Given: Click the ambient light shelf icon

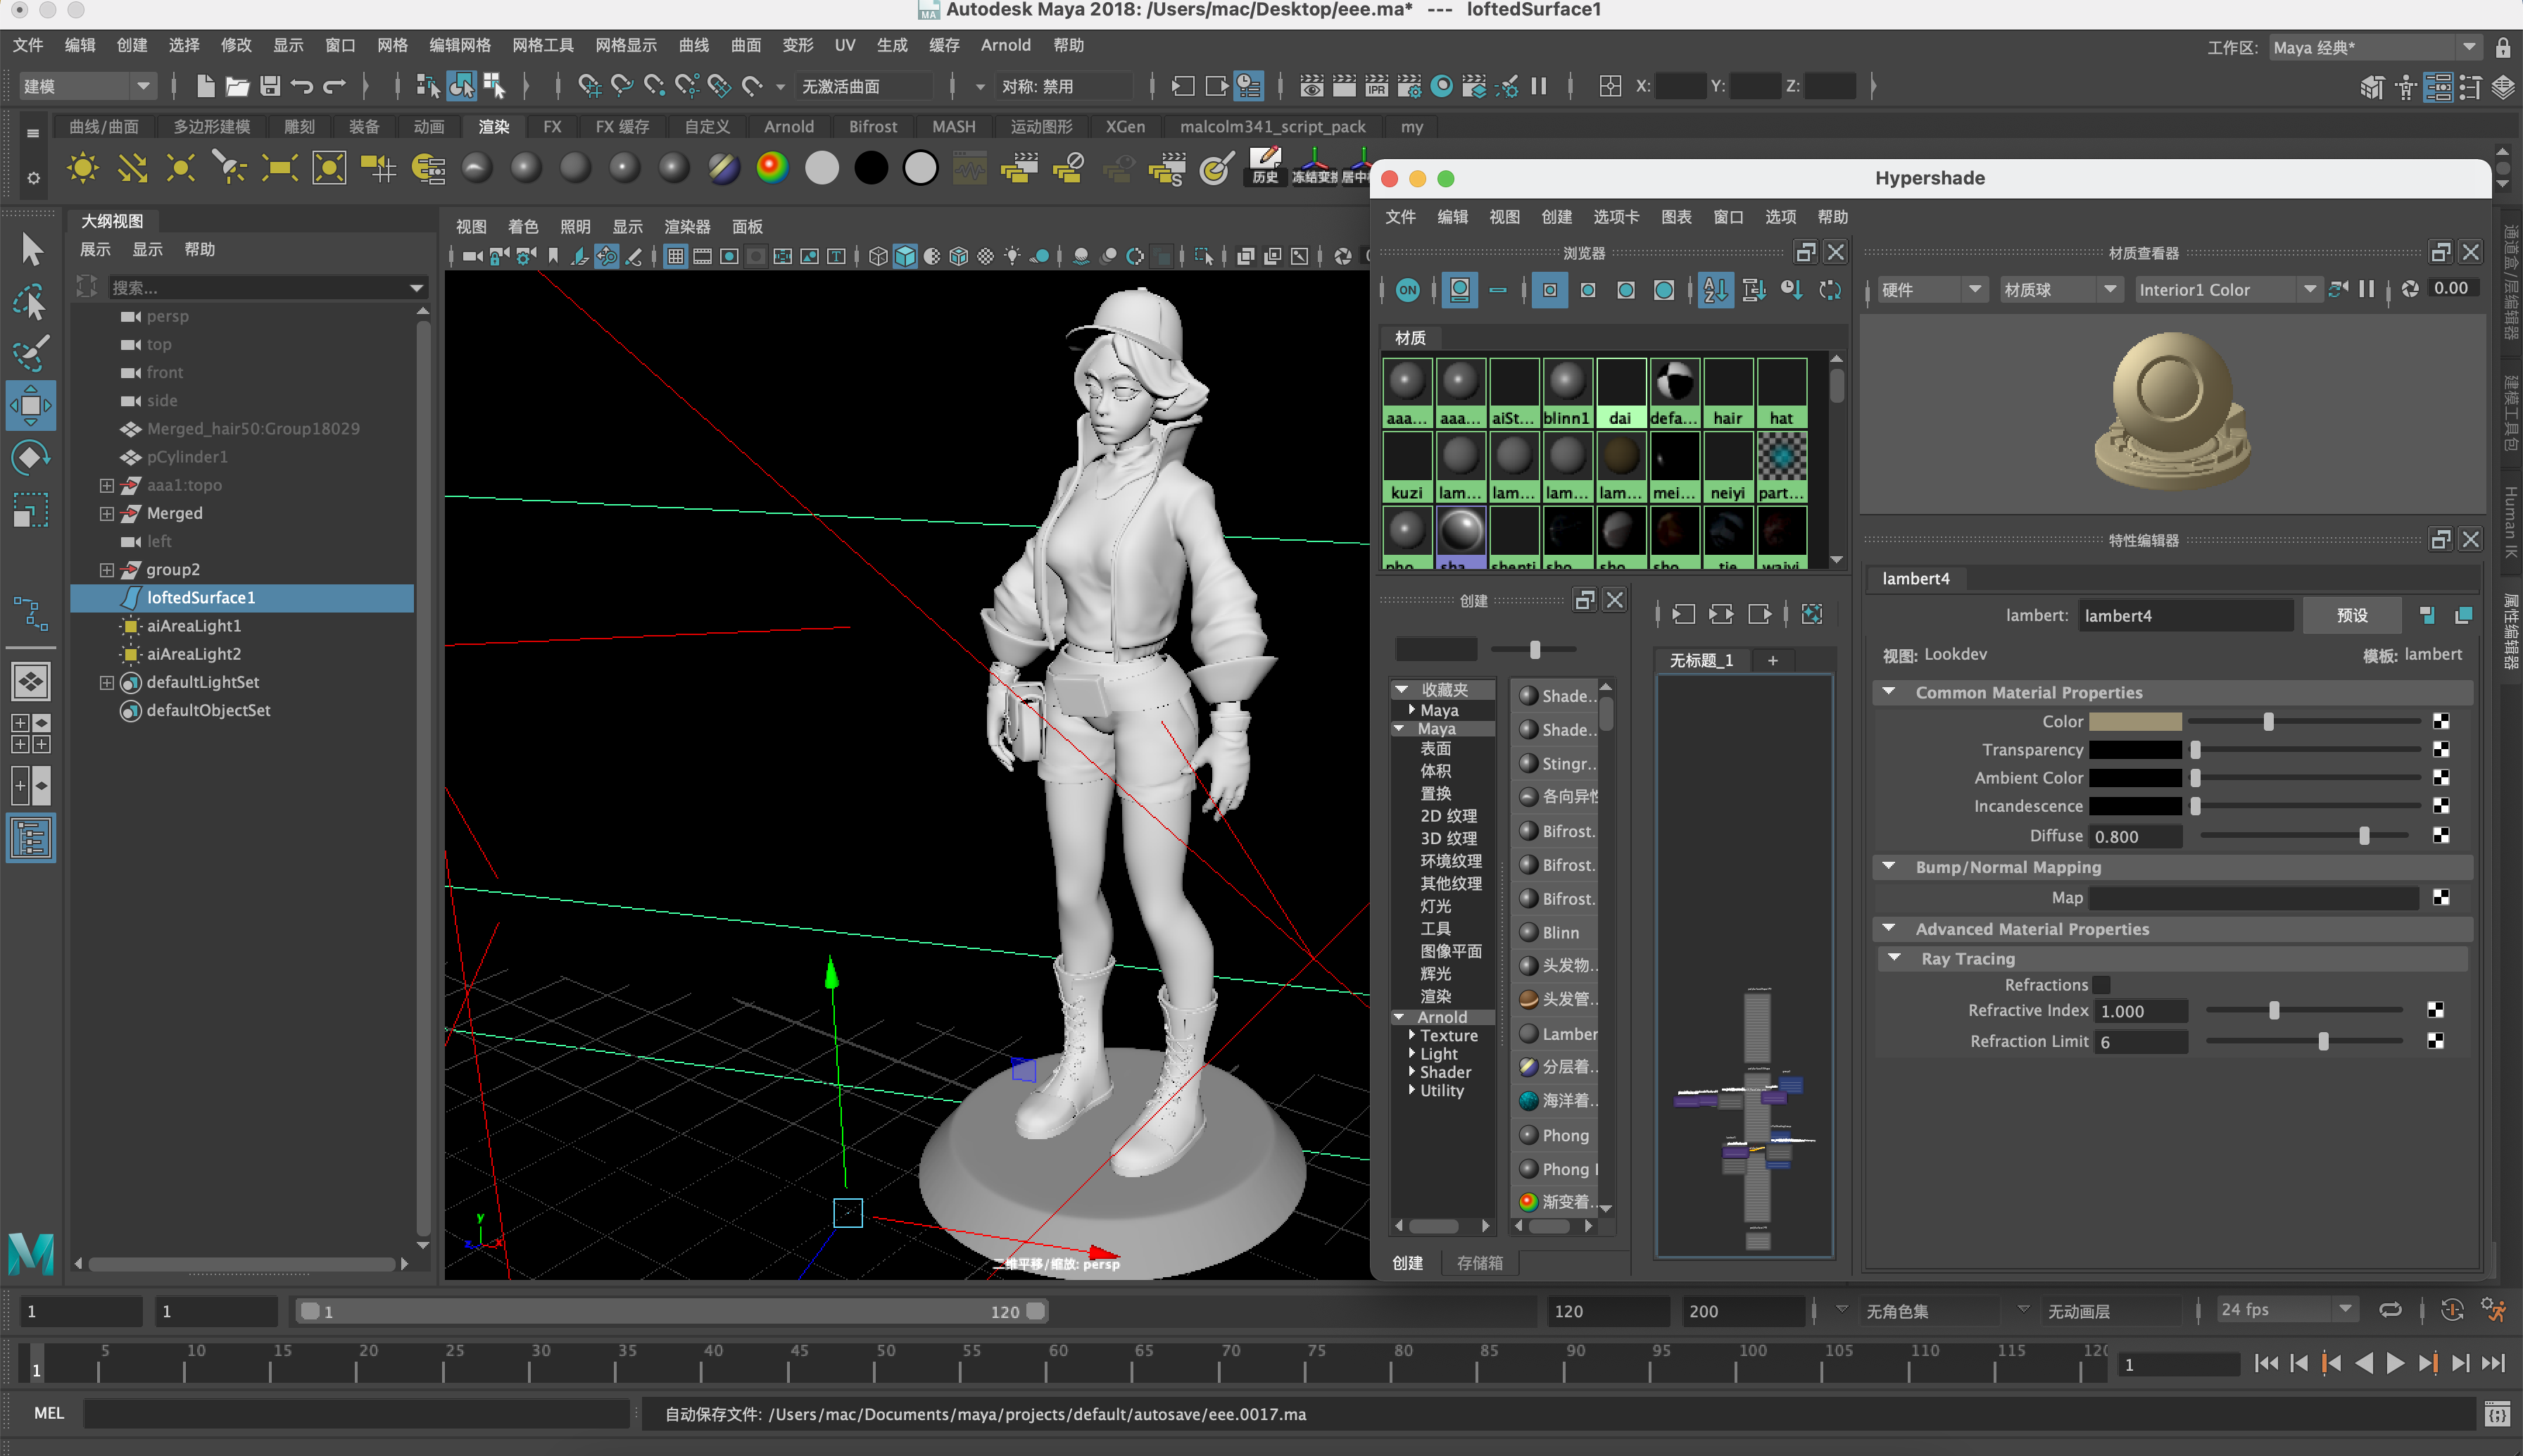Looking at the screenshot, I should pyautogui.click(x=82, y=168).
